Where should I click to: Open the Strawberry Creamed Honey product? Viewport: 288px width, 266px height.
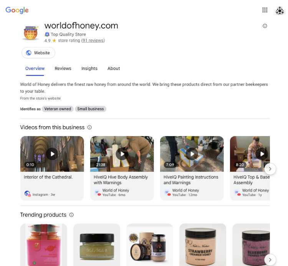click(203, 245)
